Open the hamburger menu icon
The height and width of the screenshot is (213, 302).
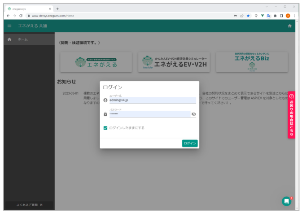click(9, 26)
